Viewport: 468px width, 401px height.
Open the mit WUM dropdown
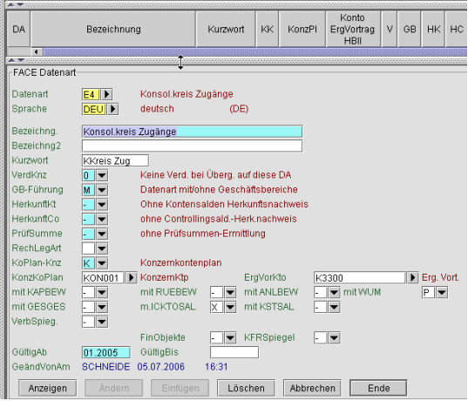click(x=442, y=293)
